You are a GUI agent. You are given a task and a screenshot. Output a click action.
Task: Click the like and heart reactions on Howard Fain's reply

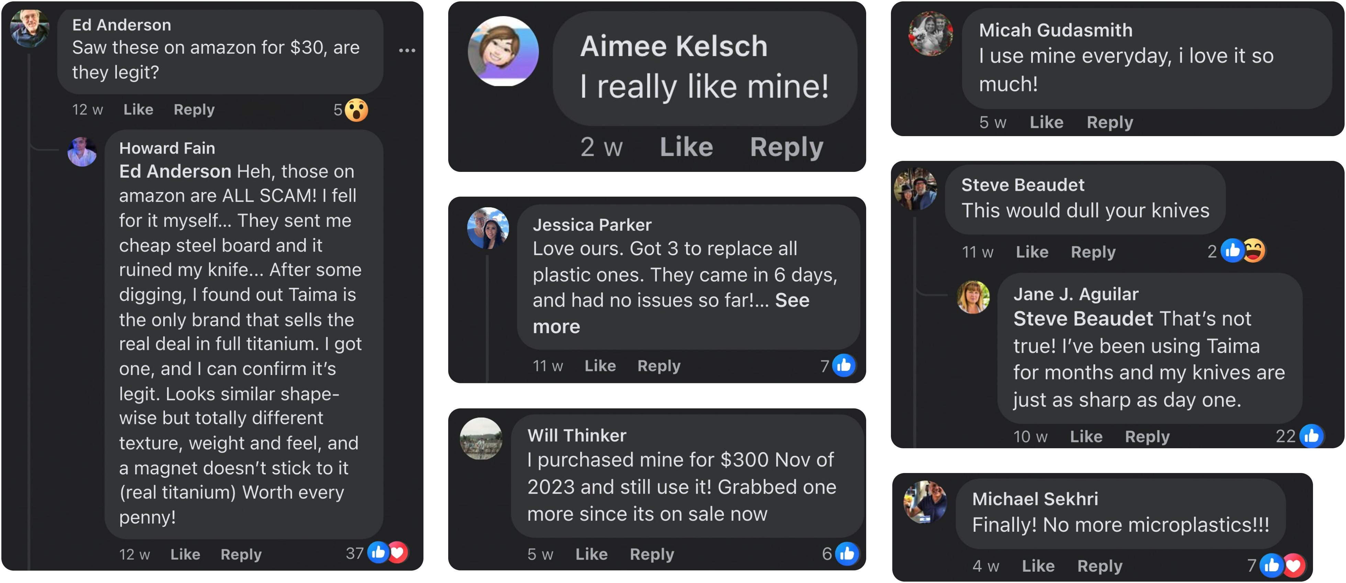pyautogui.click(x=387, y=552)
